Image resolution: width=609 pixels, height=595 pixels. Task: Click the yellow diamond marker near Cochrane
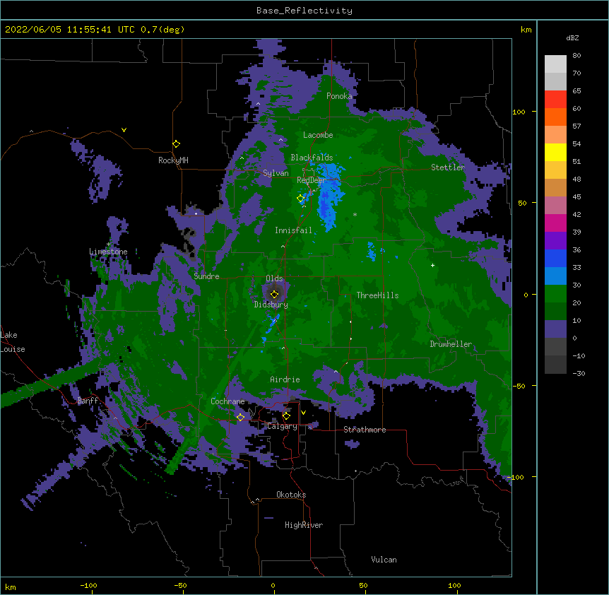[x=240, y=418]
